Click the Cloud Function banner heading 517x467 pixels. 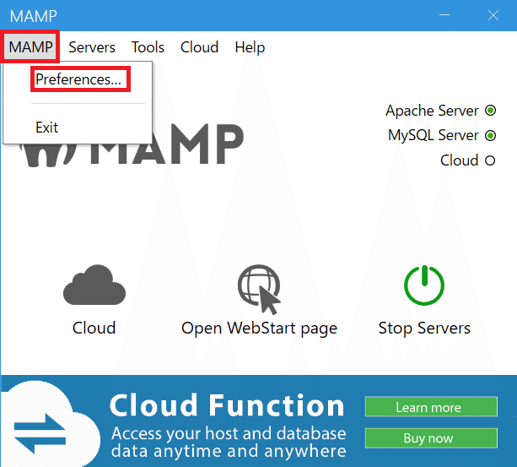[227, 405]
